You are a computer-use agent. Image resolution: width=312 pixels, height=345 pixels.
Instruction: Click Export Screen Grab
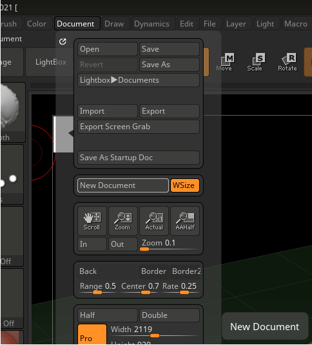[139, 127]
